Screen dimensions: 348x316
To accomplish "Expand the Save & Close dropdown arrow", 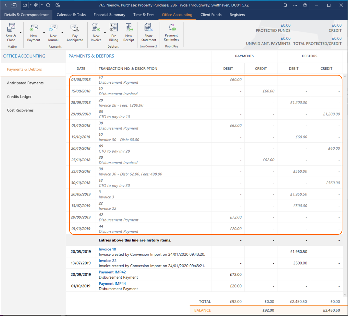I will (21, 33).
